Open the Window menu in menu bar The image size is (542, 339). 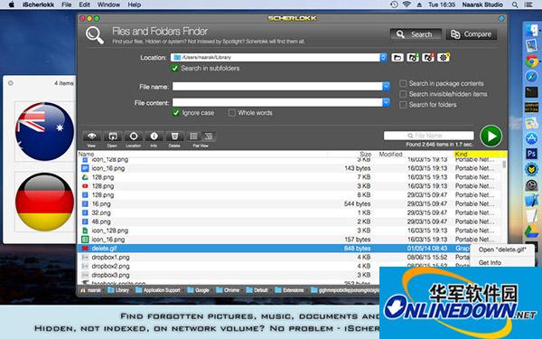click(108, 5)
